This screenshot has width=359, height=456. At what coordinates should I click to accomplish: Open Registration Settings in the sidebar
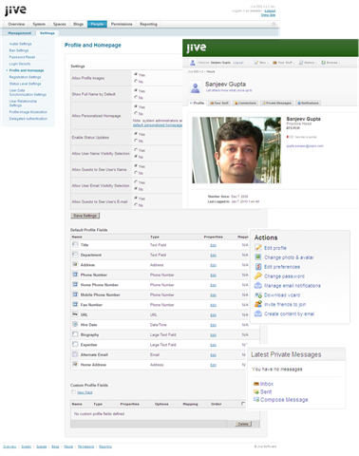tap(25, 77)
